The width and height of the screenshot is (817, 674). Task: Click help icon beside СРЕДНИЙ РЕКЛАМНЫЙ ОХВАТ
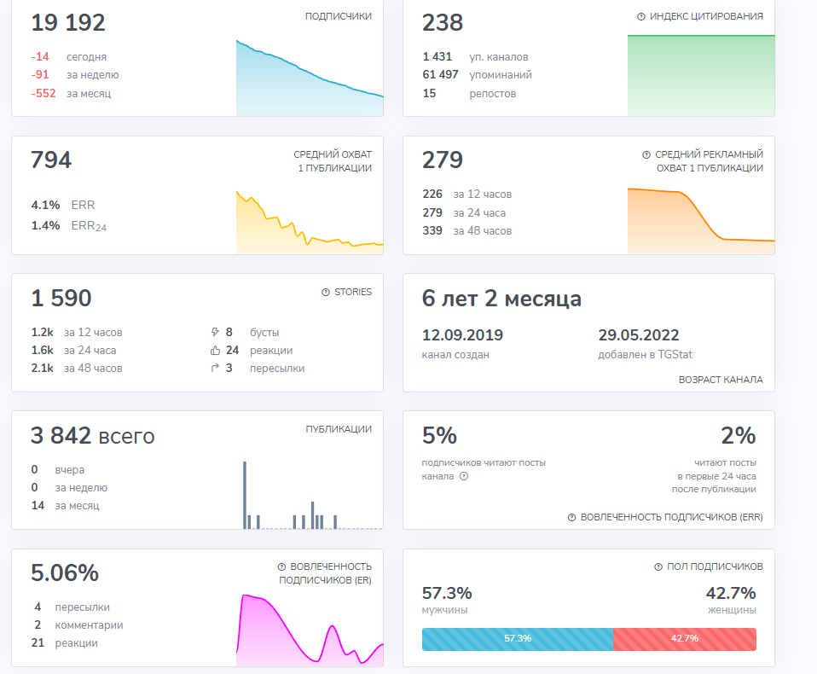[x=646, y=154]
